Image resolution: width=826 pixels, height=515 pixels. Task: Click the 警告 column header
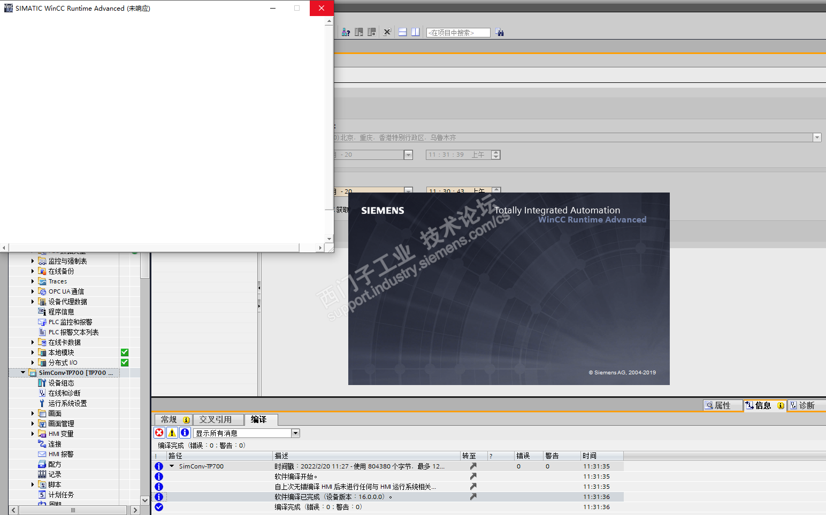[x=562, y=456]
